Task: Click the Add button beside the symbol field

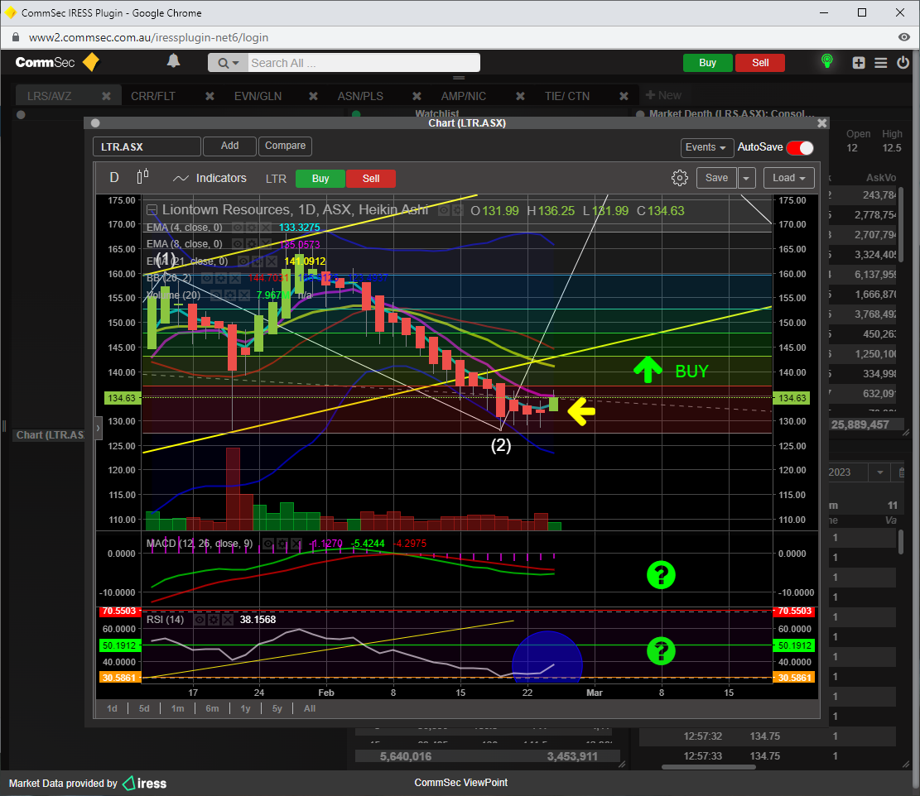Action: pos(229,146)
